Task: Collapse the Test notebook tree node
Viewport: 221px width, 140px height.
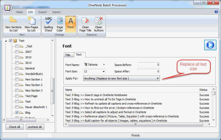Action: [x=6, y=41]
